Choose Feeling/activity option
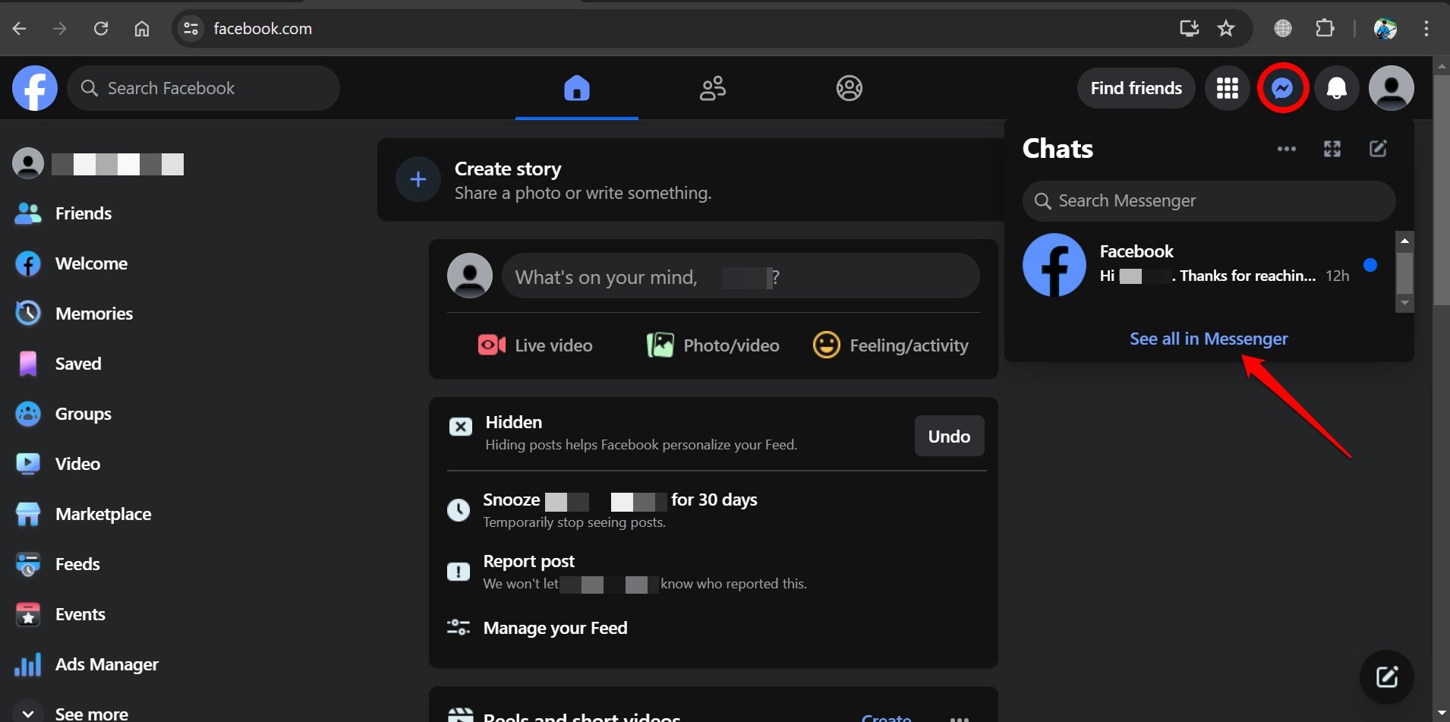1450x722 pixels. pyautogui.click(x=890, y=345)
